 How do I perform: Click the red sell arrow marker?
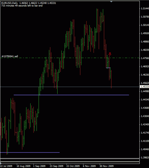110,54
